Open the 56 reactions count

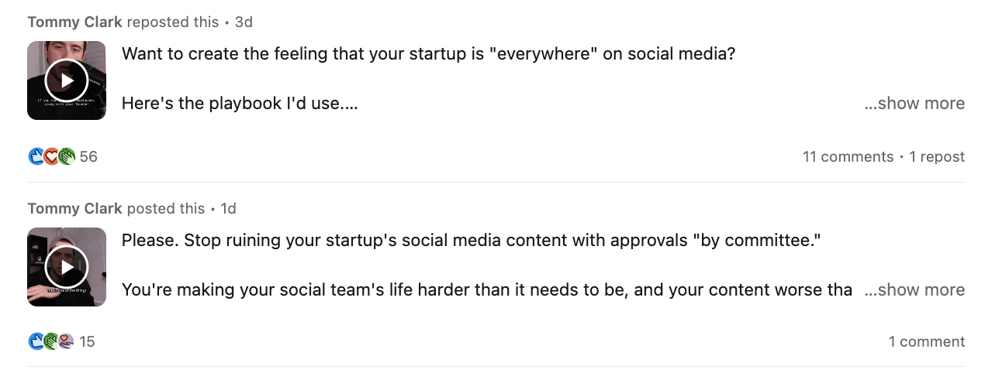pos(88,156)
